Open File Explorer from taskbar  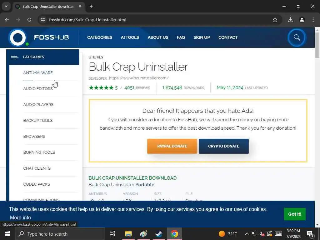128,234
